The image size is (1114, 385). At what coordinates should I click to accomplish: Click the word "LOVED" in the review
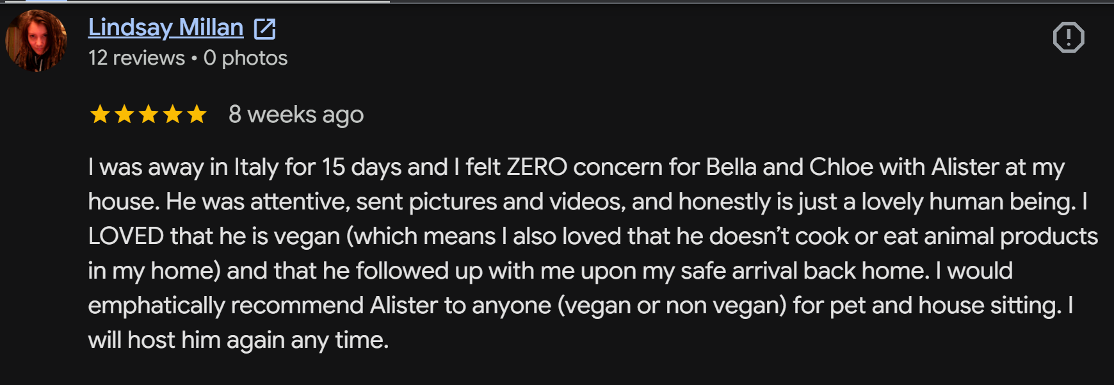(126, 236)
